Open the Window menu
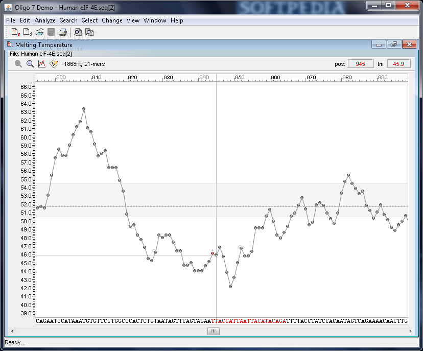 coord(155,20)
